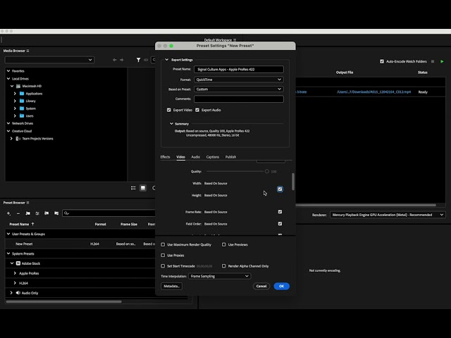
Task: Click the Create new preset plus icon
Action: coord(8,213)
